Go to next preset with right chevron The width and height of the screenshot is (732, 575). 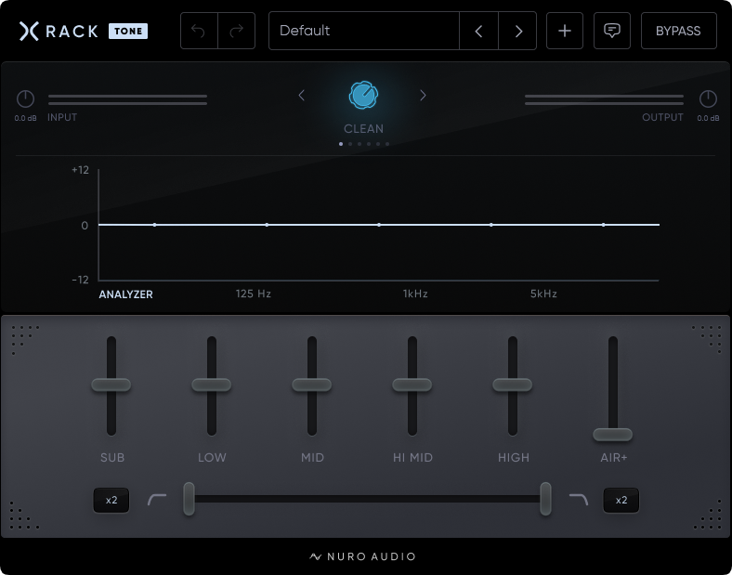(x=517, y=31)
